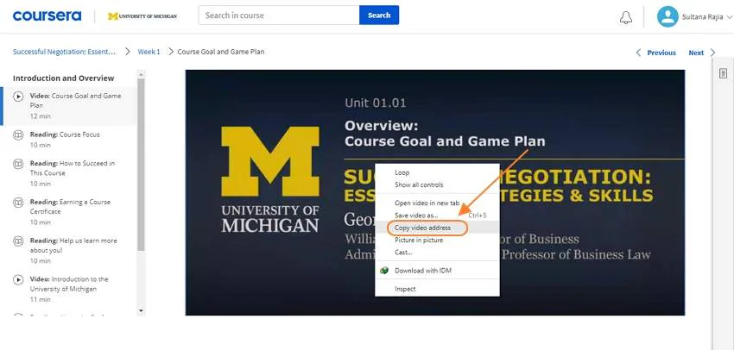The width and height of the screenshot is (734, 350).
Task: Click play icon for Introduction to University video
Action: (18, 279)
